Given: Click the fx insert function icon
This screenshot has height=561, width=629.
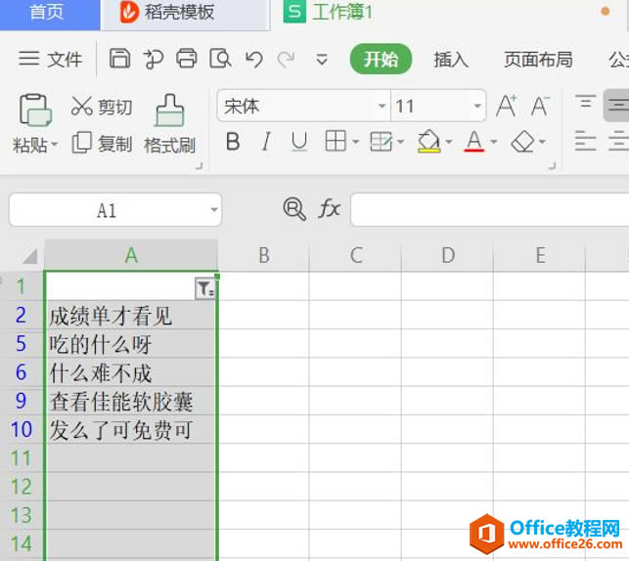Looking at the screenshot, I should coord(330,209).
